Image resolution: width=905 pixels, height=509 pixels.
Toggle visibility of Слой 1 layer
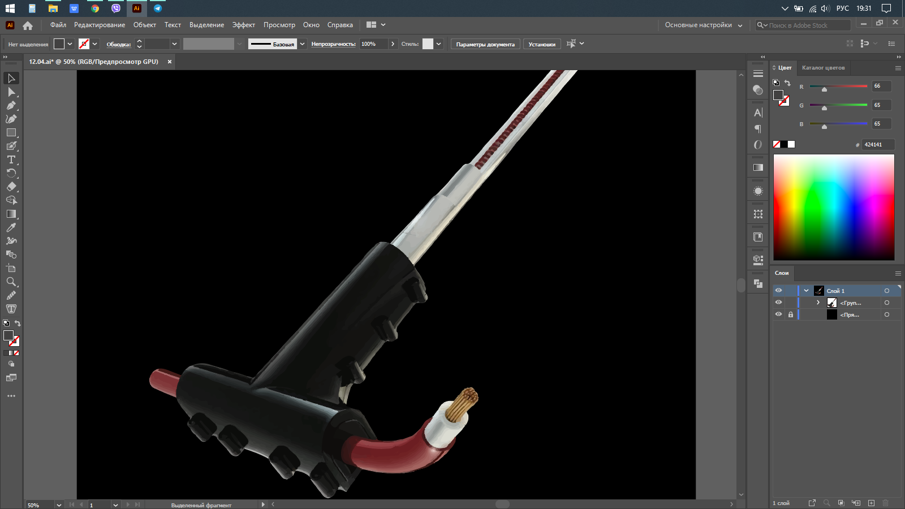click(x=778, y=291)
